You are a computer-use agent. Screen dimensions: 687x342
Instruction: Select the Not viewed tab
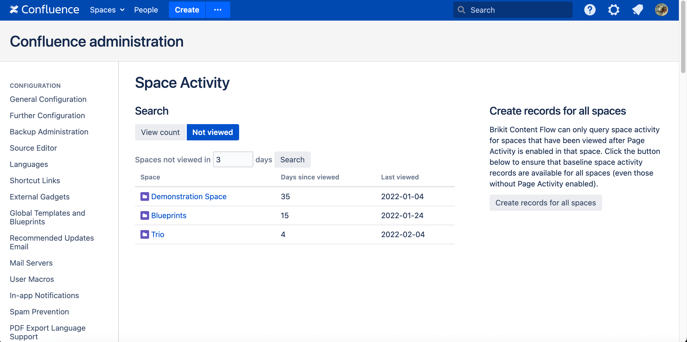click(213, 132)
